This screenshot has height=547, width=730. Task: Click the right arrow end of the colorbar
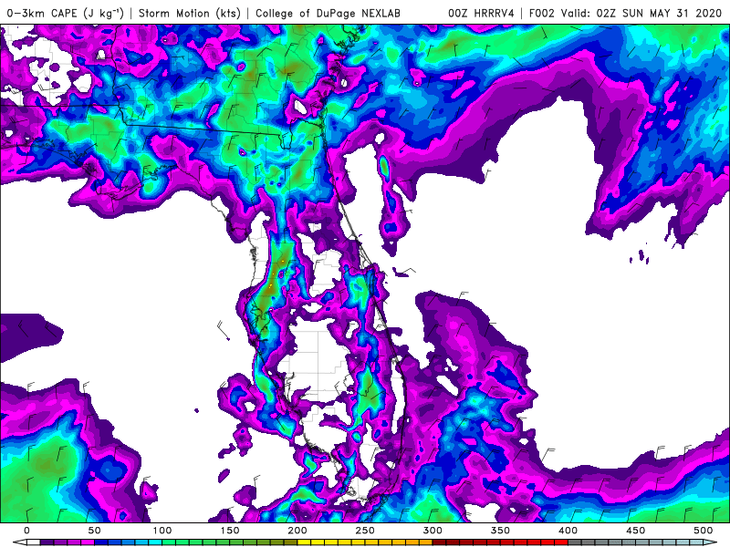710,542
